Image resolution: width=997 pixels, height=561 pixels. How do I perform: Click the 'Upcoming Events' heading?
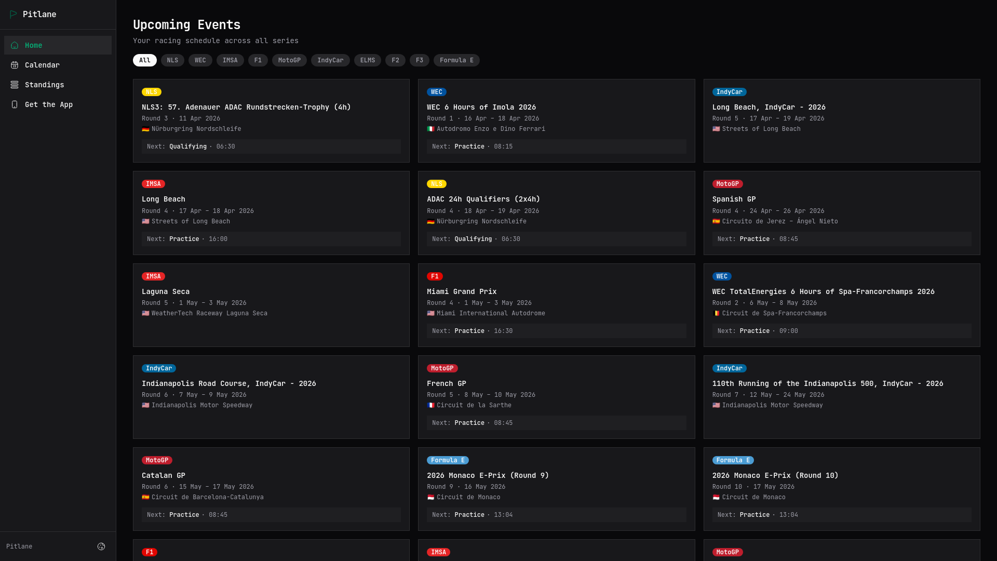(x=186, y=25)
